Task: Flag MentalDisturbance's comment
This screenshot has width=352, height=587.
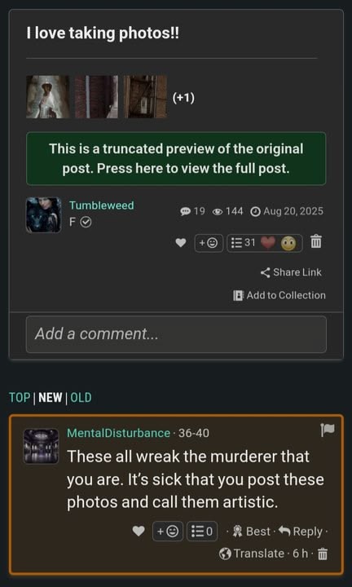Action: [x=328, y=430]
